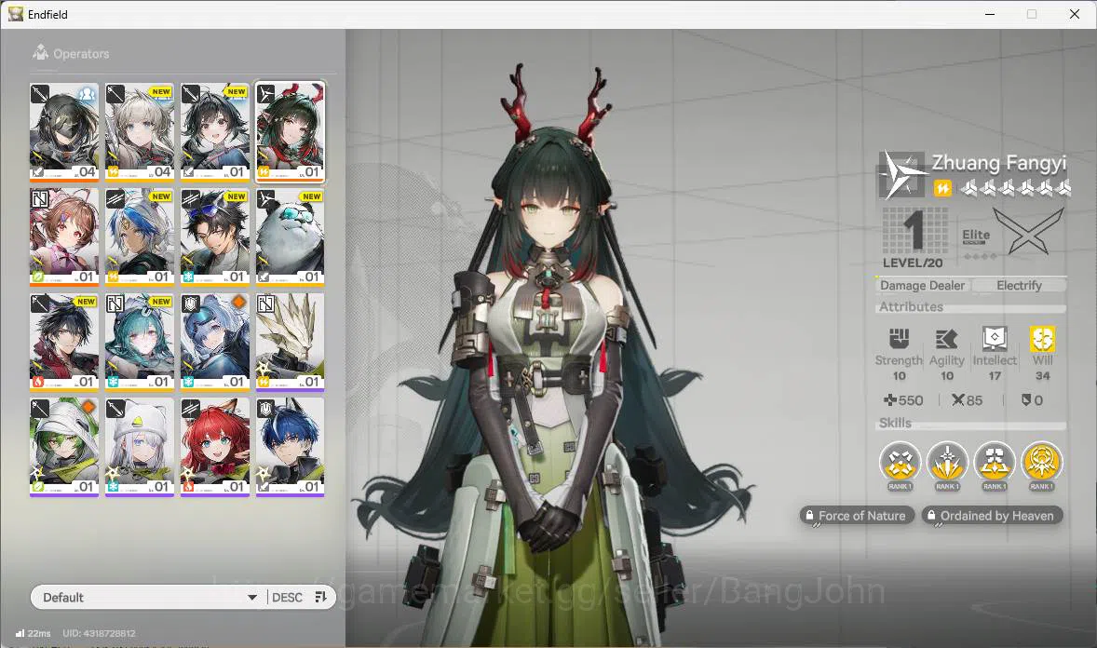The width and height of the screenshot is (1097, 648).
Task: Click the highlighted yellow Will icon
Action: (1042, 339)
